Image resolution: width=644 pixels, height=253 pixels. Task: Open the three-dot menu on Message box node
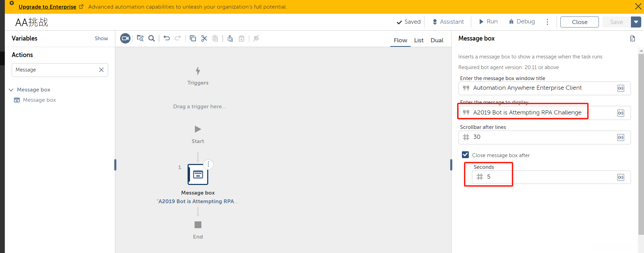point(208,164)
